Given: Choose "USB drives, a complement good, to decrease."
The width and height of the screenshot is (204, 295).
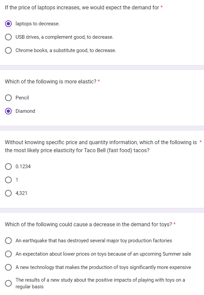Looking at the screenshot, I should pos(64,37).
